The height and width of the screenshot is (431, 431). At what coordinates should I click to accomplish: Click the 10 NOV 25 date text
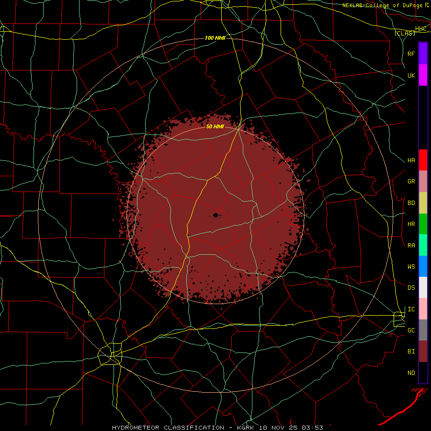coord(278,428)
